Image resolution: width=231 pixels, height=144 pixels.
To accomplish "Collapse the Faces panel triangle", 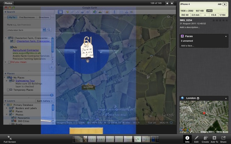I will [226, 36].
